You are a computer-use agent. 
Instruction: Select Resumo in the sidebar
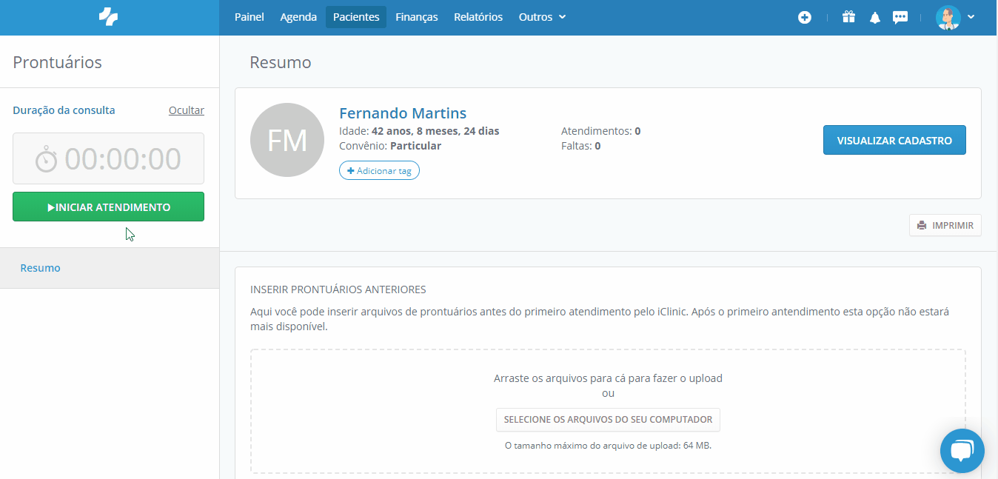click(x=110, y=268)
